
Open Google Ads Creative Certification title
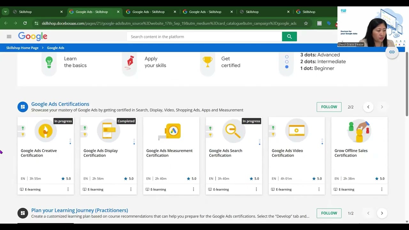[39, 153]
